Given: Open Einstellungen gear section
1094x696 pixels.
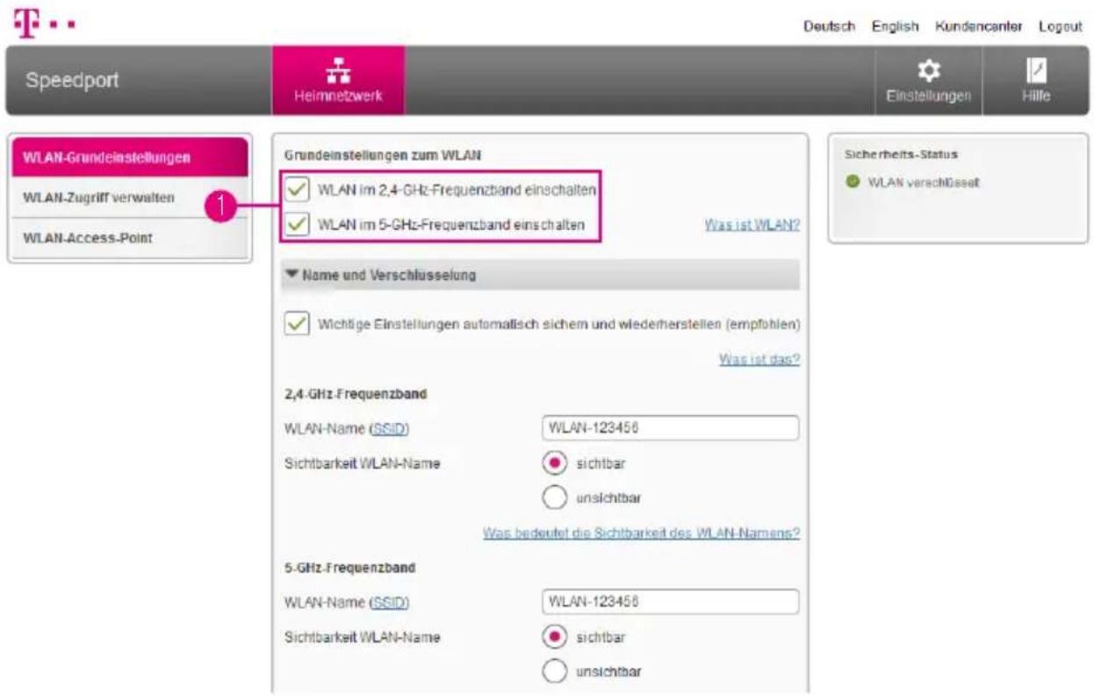Looking at the screenshot, I should (x=928, y=81).
